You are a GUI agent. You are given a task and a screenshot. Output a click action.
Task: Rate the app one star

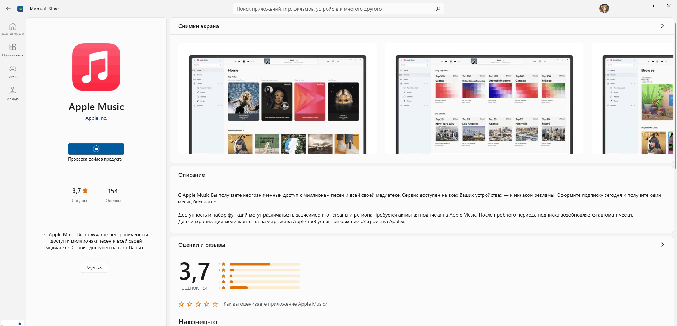point(181,304)
